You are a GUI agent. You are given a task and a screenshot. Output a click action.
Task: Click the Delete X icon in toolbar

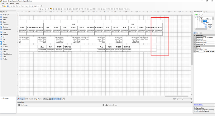click(19, 6)
